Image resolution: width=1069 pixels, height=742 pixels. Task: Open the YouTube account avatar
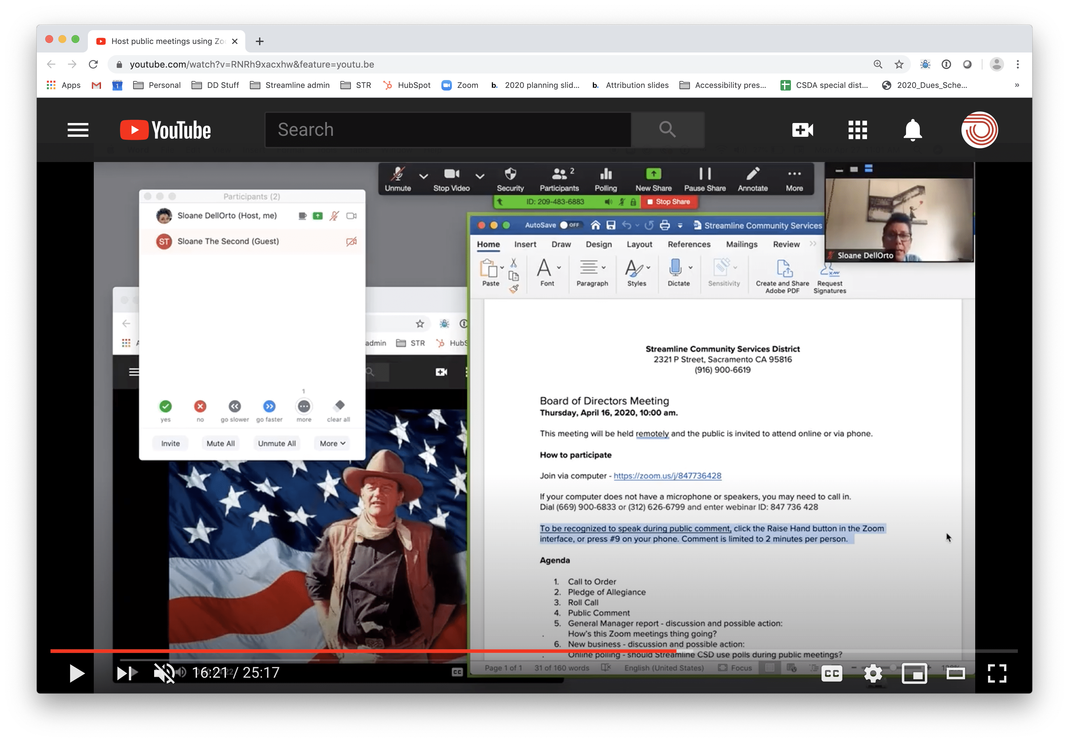pos(979,130)
